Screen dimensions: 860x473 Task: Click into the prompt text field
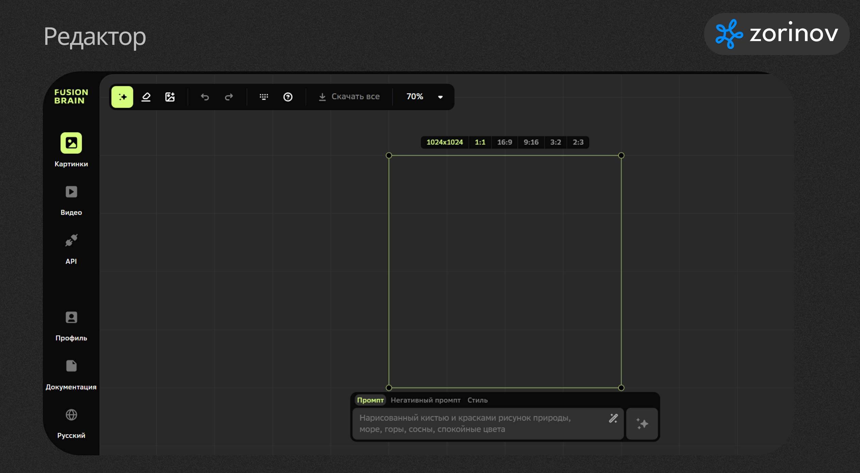476,424
